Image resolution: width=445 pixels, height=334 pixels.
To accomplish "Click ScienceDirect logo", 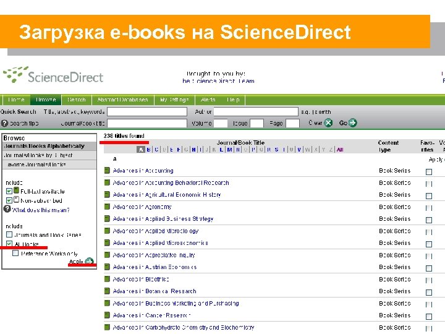I will [53, 75].
